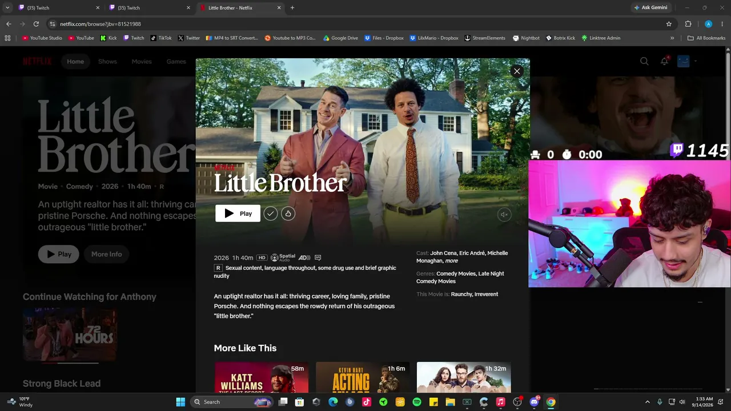Open Microsoft Edge from the taskbar
The image size is (731, 411).
pyautogui.click(x=333, y=402)
